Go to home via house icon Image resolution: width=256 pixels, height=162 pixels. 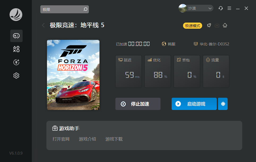coord(225,25)
